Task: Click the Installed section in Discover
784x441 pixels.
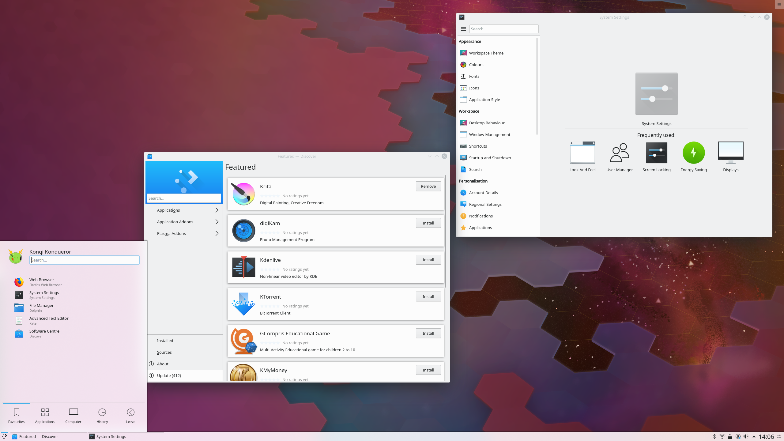Action: point(165,340)
